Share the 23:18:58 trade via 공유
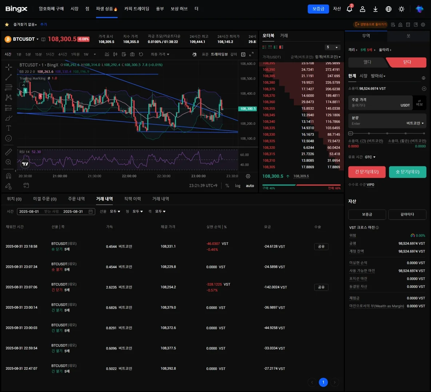Screen dimensions: 431x392 [321, 246]
